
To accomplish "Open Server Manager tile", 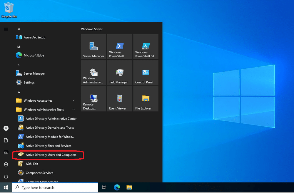I will click(x=93, y=47).
